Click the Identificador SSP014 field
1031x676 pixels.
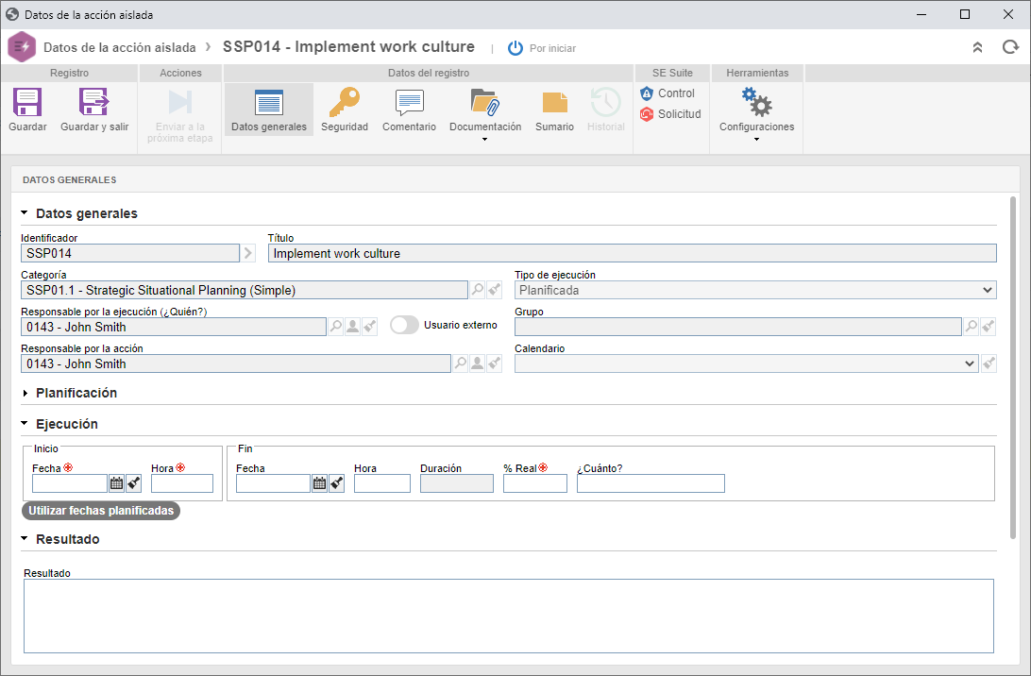[130, 253]
